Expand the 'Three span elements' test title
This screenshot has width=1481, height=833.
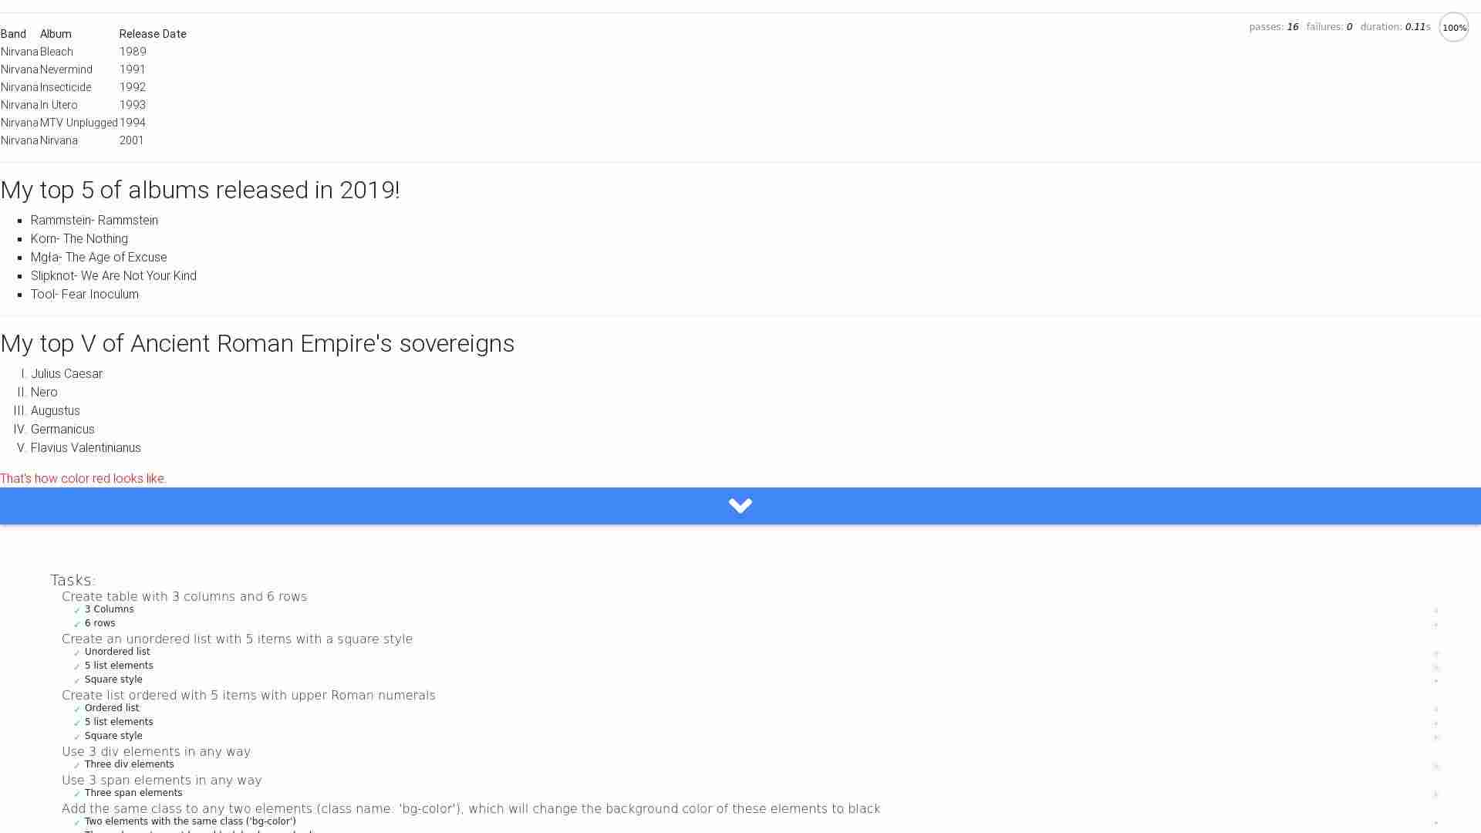click(x=133, y=793)
